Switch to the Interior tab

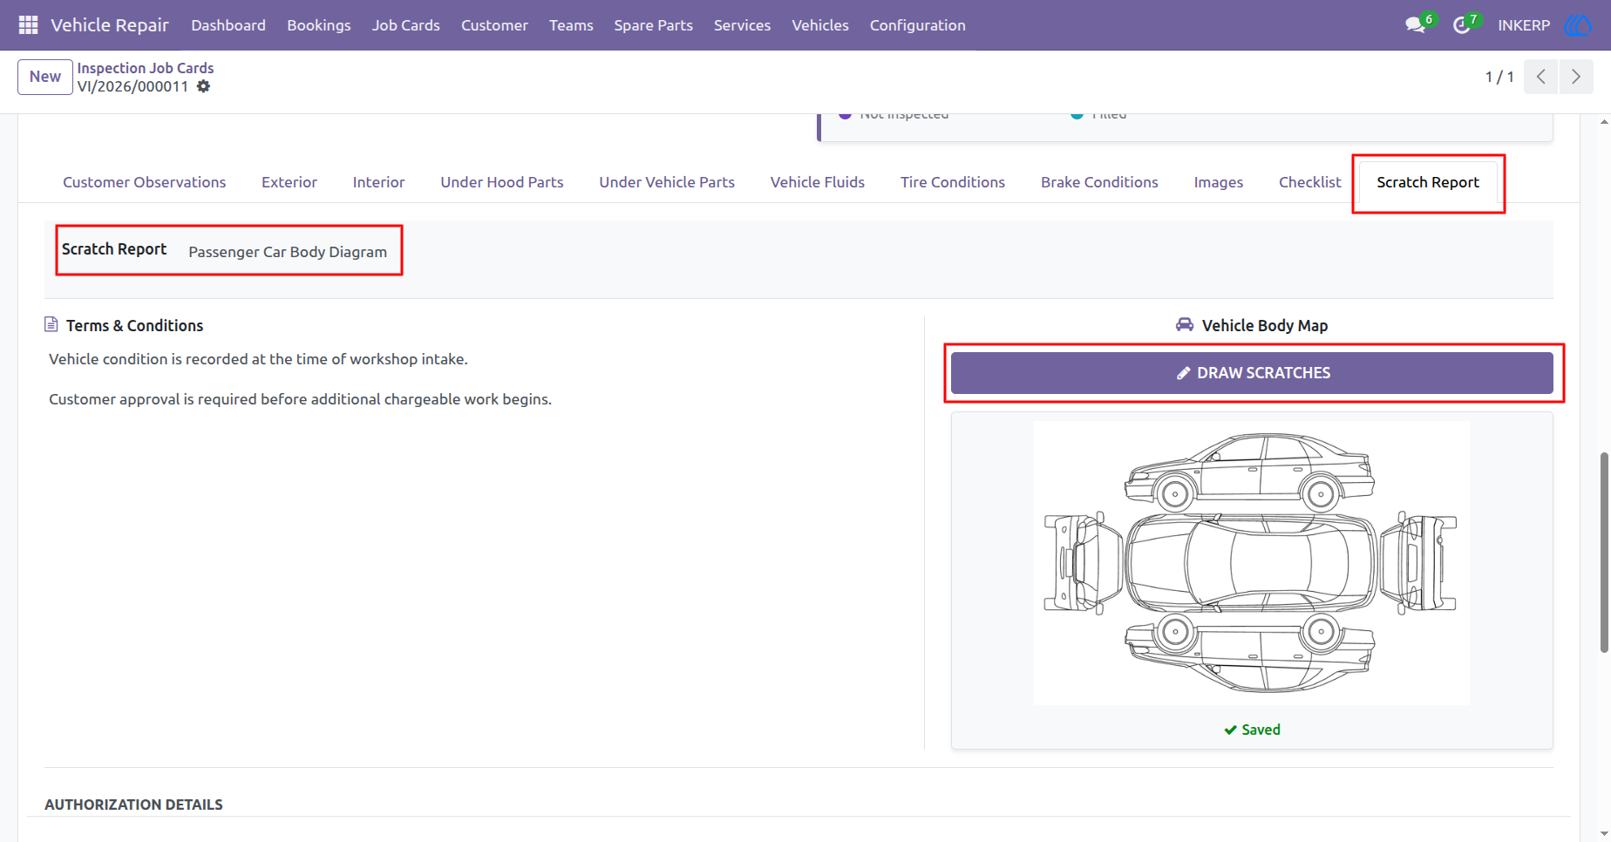coord(378,182)
